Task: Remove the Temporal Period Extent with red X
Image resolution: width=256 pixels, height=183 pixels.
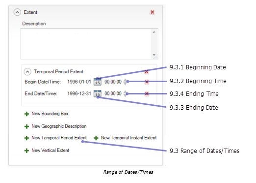Action: (147, 71)
